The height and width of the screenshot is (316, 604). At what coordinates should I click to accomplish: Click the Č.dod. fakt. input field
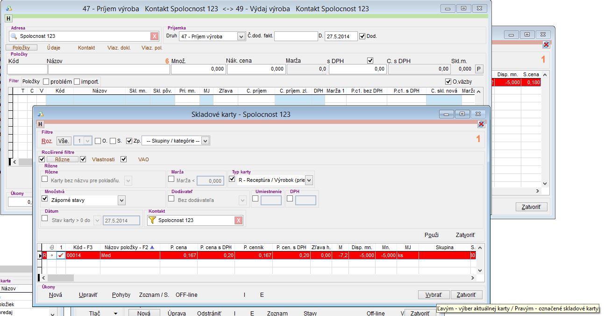(x=296, y=36)
